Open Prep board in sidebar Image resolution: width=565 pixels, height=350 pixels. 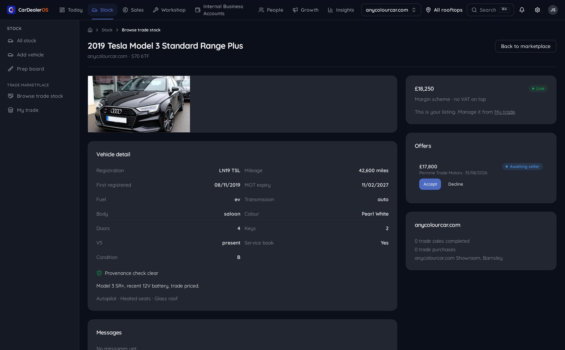(39, 69)
